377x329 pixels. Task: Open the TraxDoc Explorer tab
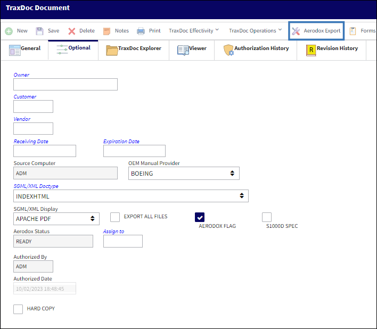click(x=134, y=50)
